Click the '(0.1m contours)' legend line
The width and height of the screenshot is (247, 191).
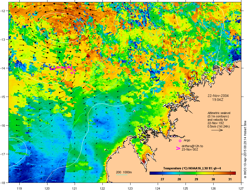pos(218,117)
